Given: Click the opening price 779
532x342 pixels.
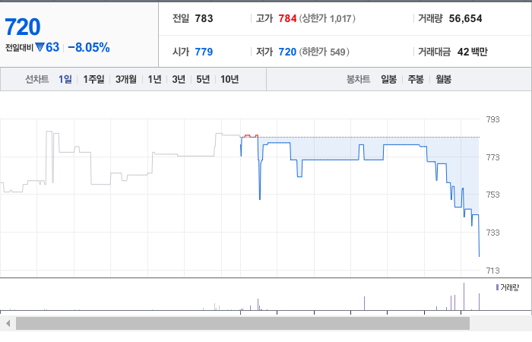Looking at the screenshot, I should click(204, 52).
